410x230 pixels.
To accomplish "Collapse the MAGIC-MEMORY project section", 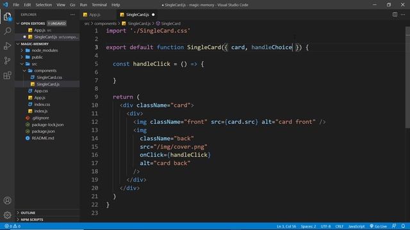I will click(18, 44).
